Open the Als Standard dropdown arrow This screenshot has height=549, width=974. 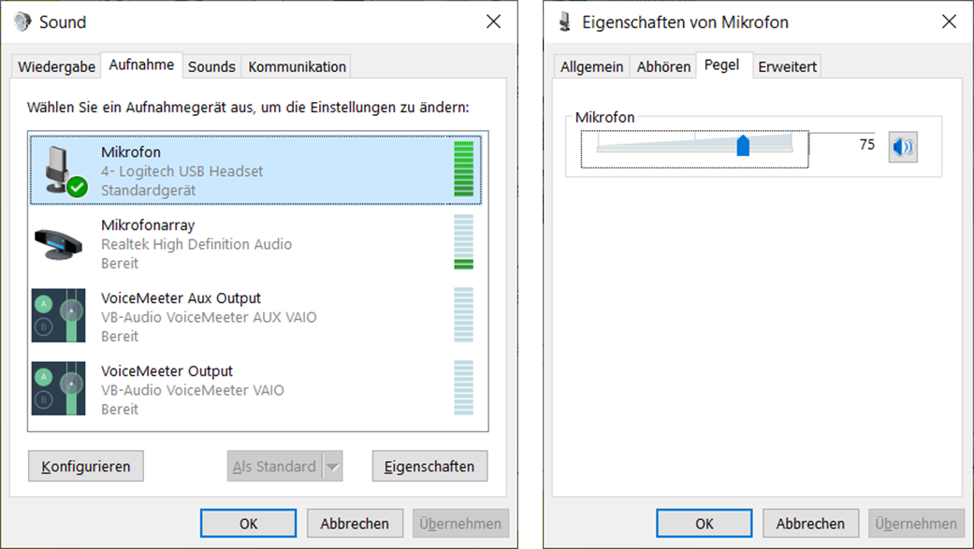[332, 466]
